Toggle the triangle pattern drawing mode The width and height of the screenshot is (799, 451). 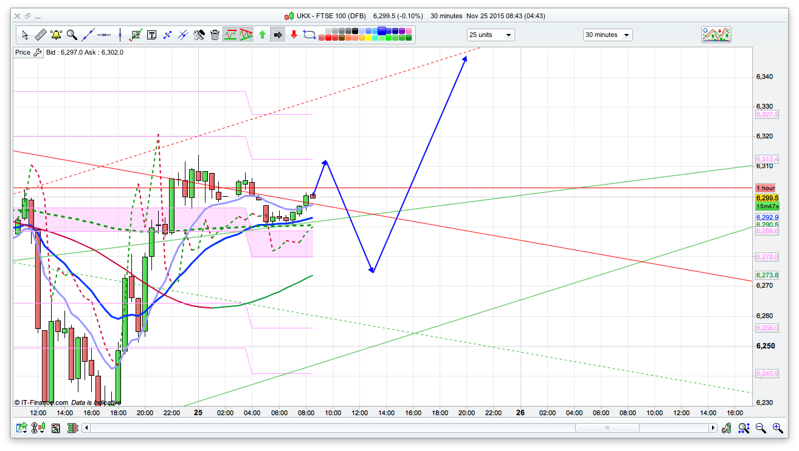[x=246, y=35]
